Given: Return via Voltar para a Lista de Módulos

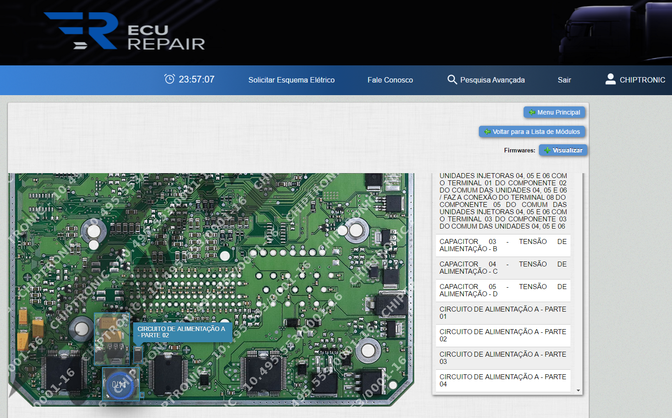Looking at the screenshot, I should [x=532, y=132].
